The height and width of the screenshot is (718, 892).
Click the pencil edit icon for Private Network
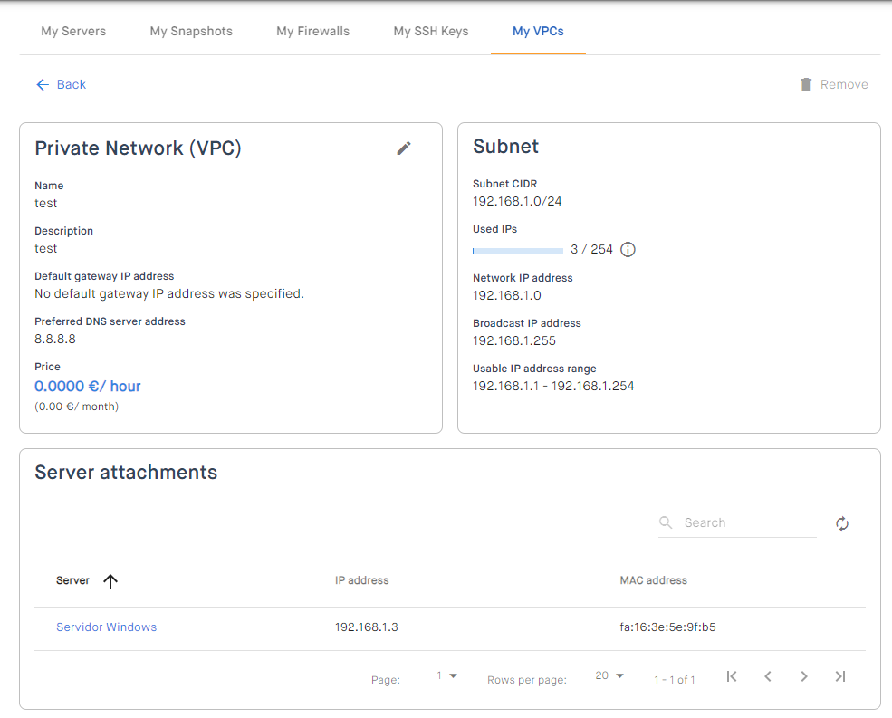[x=403, y=148]
